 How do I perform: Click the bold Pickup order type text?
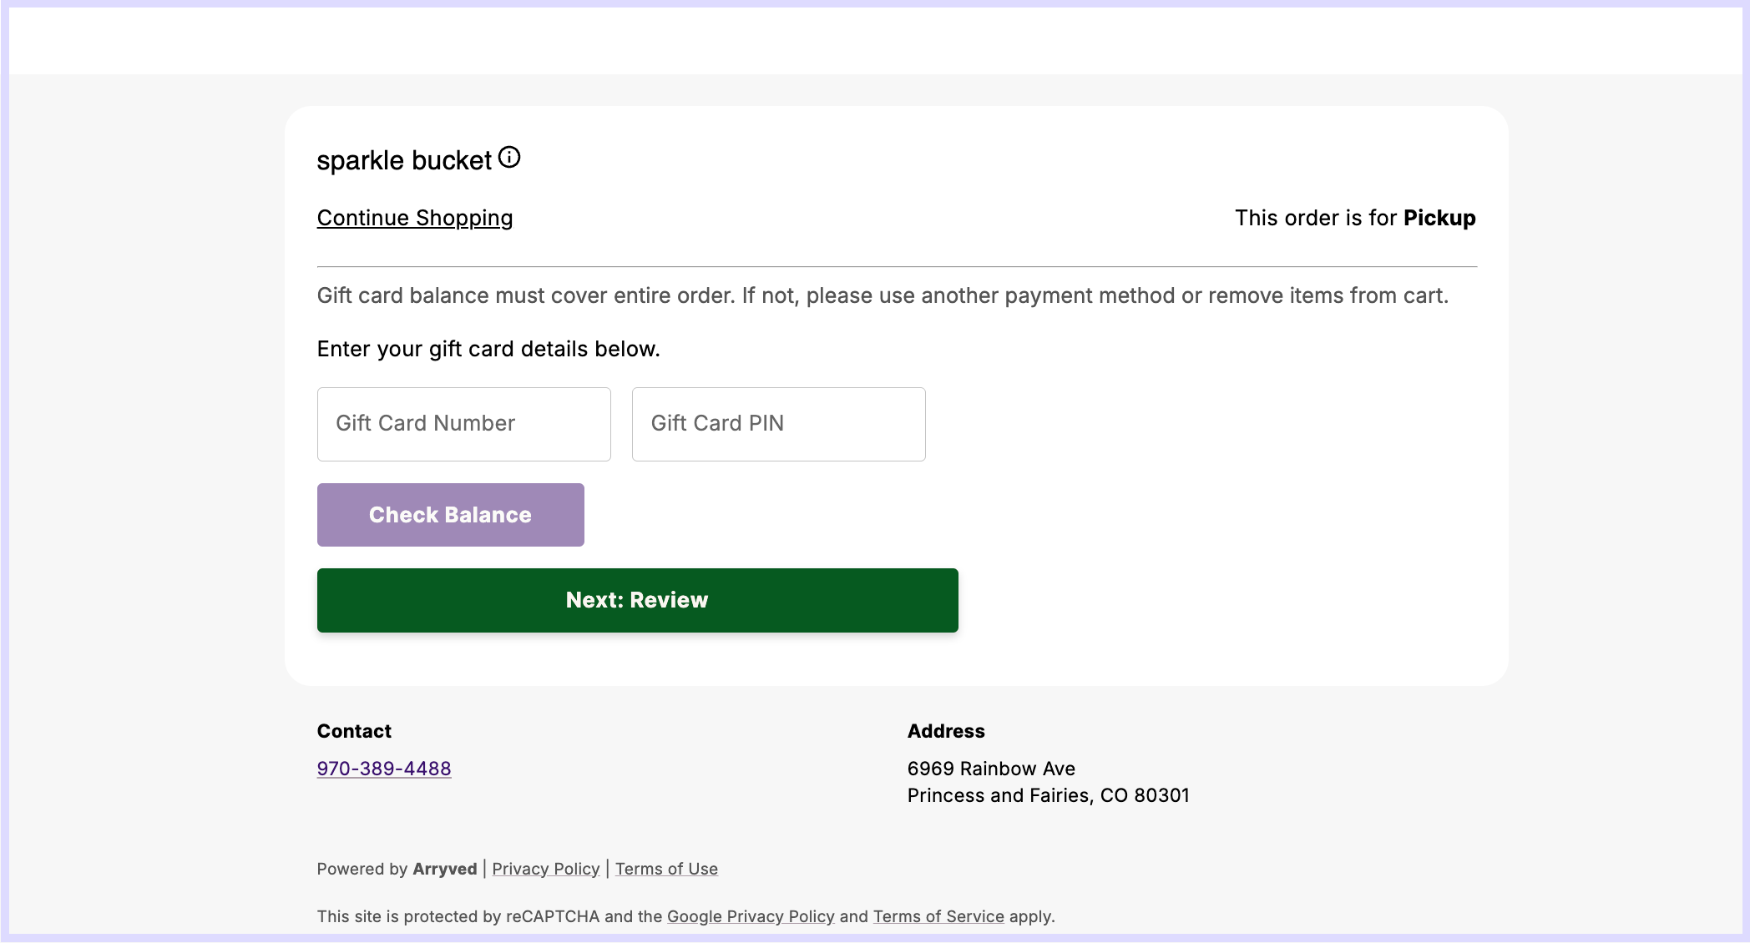[x=1439, y=218]
